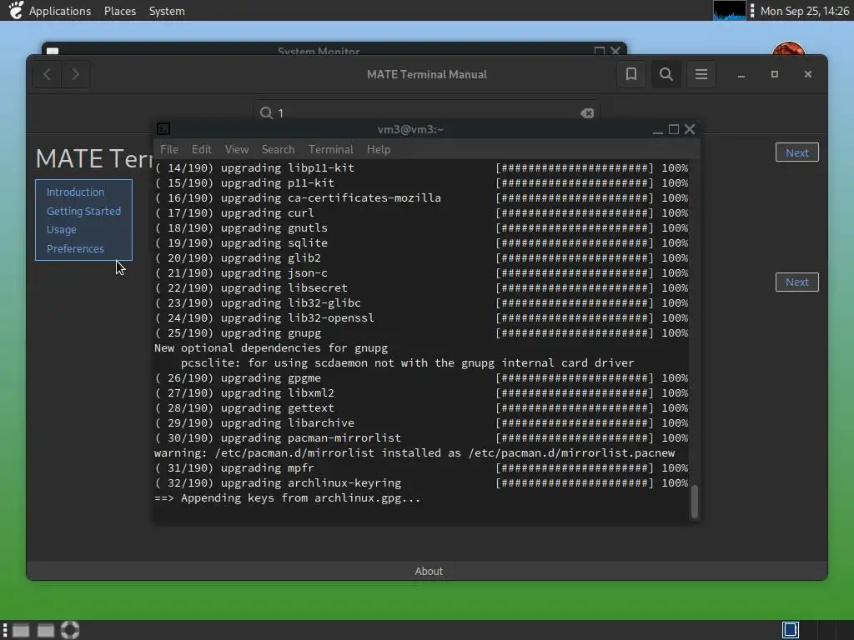Click 'Appending keys from archlinux.gpg' line
Screen dimensions: 854x640
click(287, 498)
